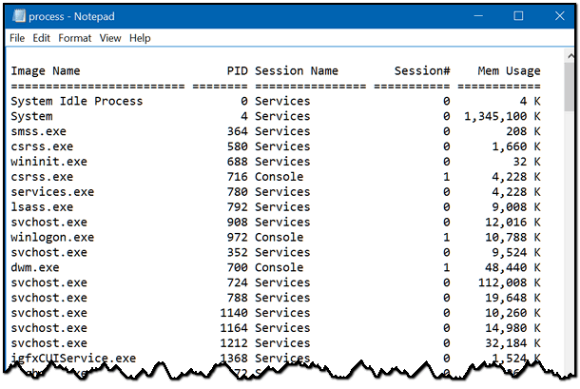
Task: Click the "dwm.exe" process name
Action: coord(35,267)
